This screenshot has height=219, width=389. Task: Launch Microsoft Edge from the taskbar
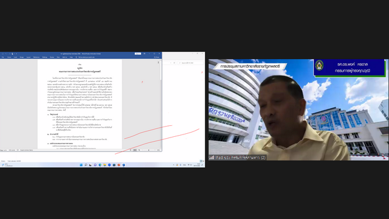[x=100, y=165]
